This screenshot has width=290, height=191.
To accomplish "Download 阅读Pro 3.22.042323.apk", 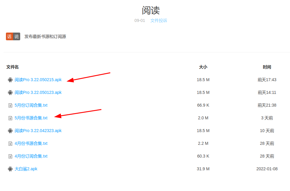I will (38, 131).
